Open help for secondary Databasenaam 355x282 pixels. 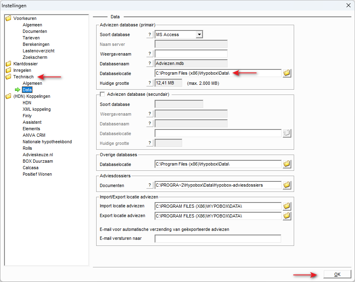pyautogui.click(x=150, y=123)
